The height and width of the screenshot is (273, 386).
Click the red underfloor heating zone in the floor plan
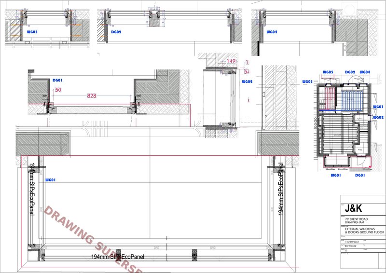330,98
